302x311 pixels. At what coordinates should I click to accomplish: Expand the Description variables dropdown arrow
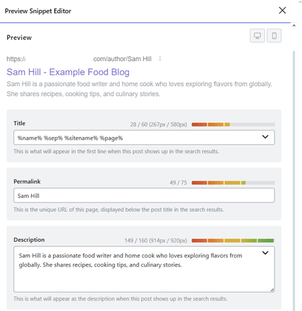point(265,253)
